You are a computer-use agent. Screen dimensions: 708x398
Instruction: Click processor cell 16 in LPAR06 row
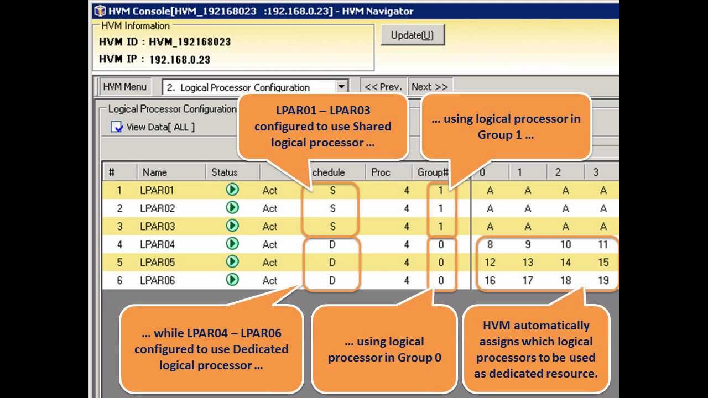490,280
